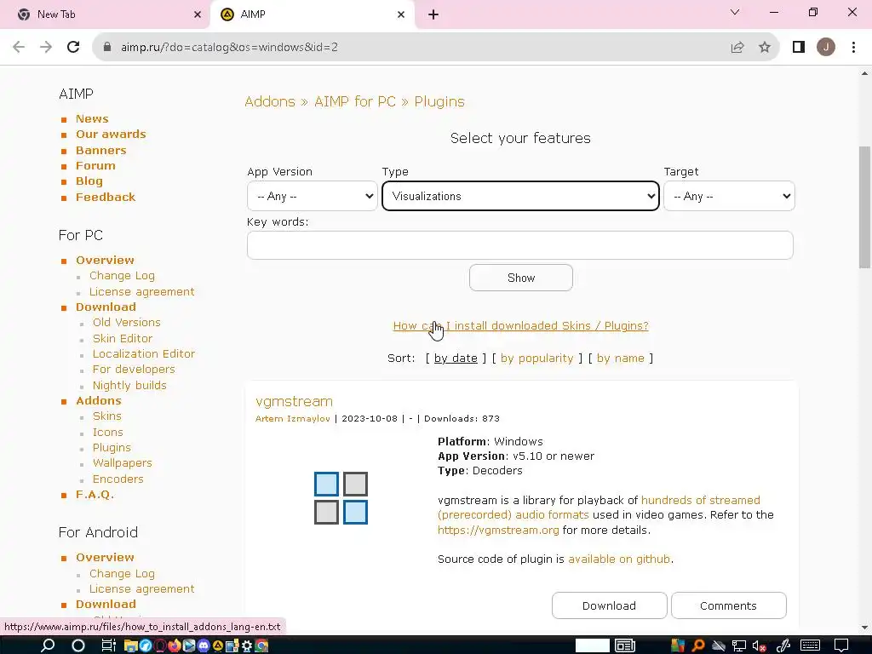Click the Addons breadcrumb
This screenshot has height=654, width=872.
point(270,102)
